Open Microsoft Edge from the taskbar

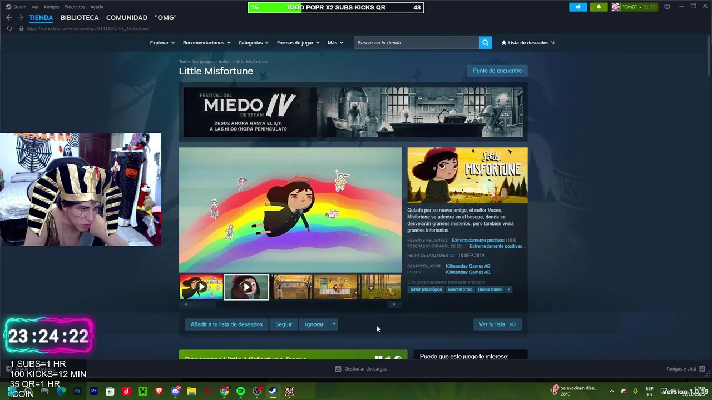pos(61,391)
